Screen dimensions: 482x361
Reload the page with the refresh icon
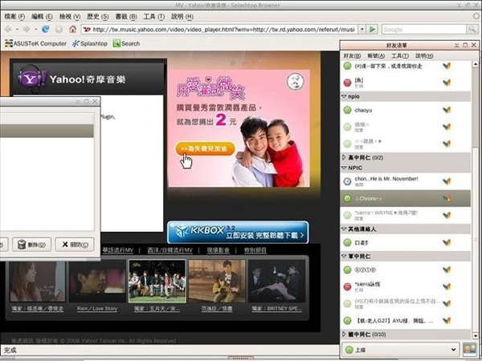click(x=46, y=29)
